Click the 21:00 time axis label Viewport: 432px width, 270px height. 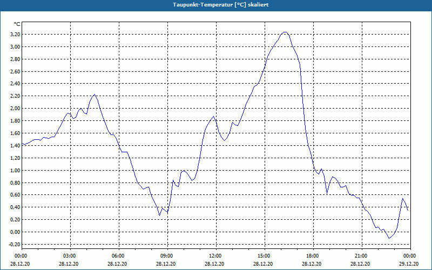[362, 256]
